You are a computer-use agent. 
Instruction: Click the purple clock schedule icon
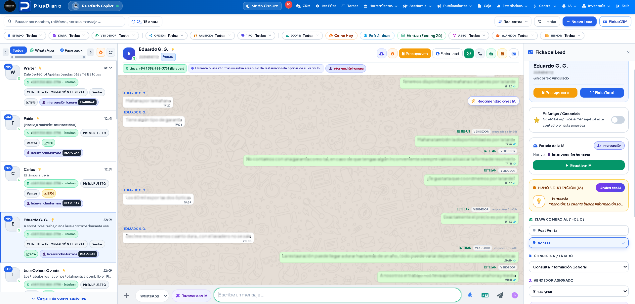coord(515,295)
